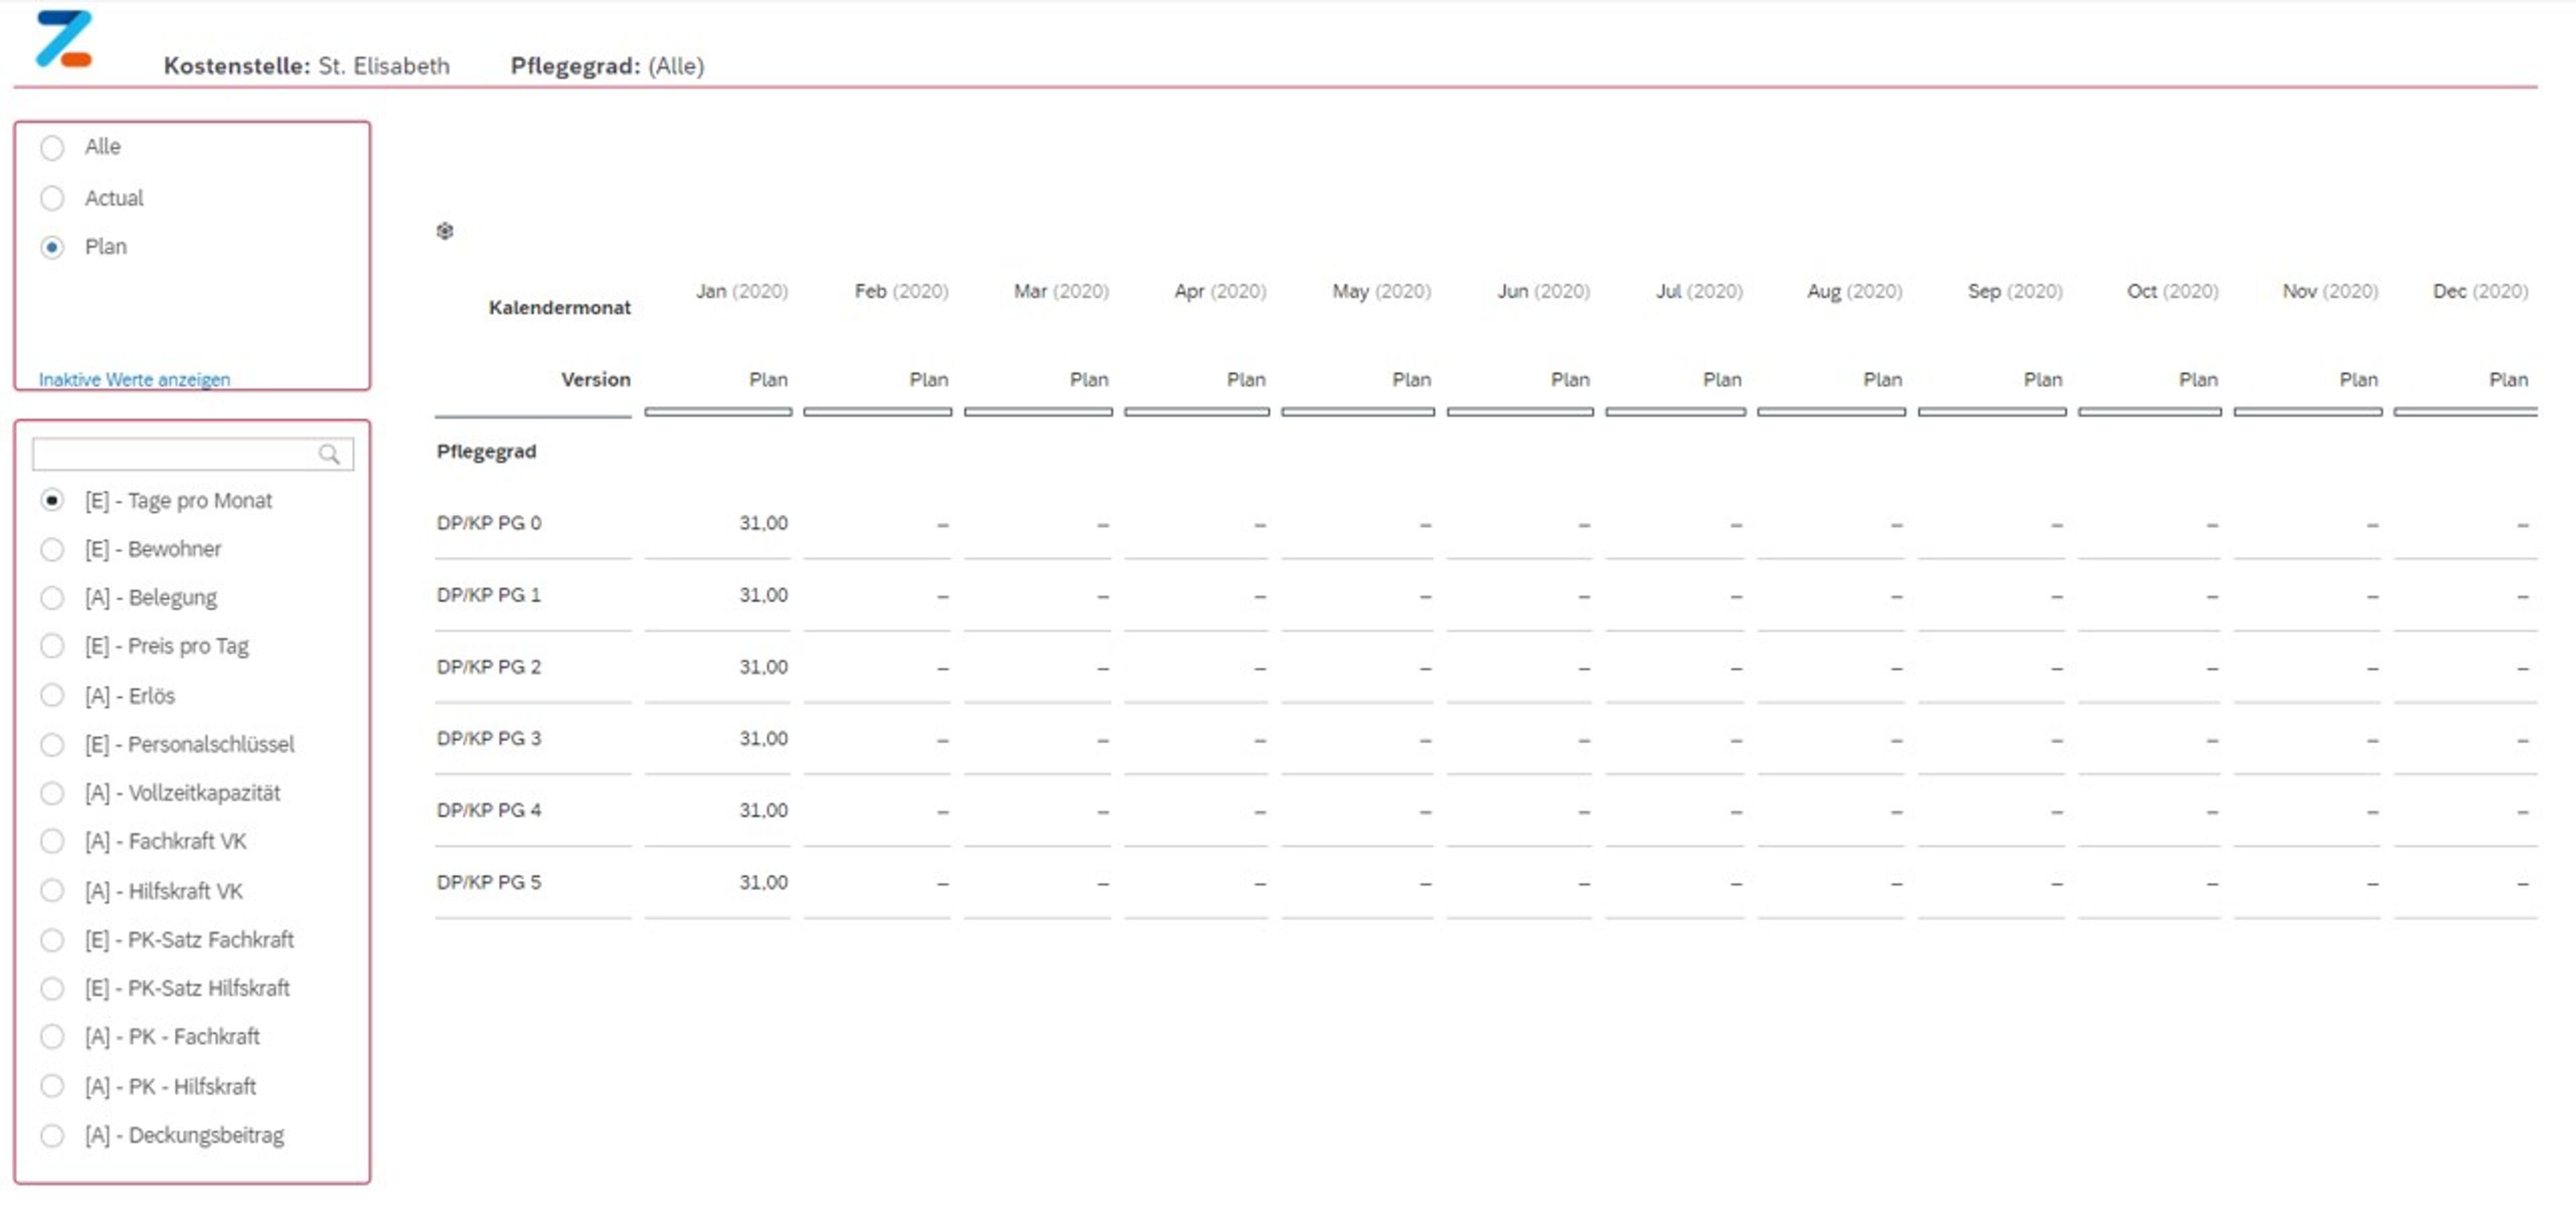This screenshot has width=2576, height=1209.
Task: Select [E] - Preis pro Tag option
Action: [52, 646]
